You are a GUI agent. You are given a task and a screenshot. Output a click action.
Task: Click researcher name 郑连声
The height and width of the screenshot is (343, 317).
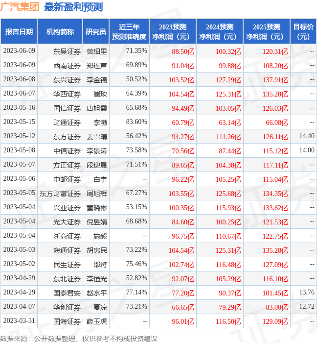pos(97,66)
